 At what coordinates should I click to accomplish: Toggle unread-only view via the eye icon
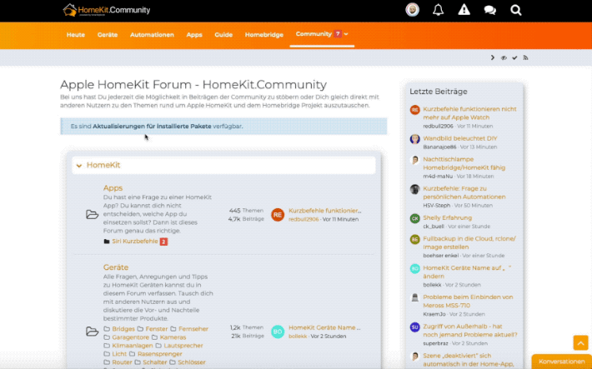click(504, 57)
